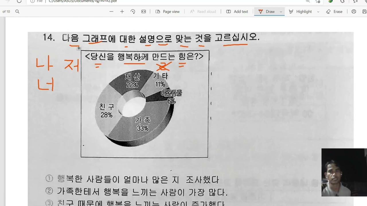The width and height of the screenshot is (367, 206).
Task: Click the '애완동물 6%' chart segment
Action: pyautogui.click(x=171, y=97)
